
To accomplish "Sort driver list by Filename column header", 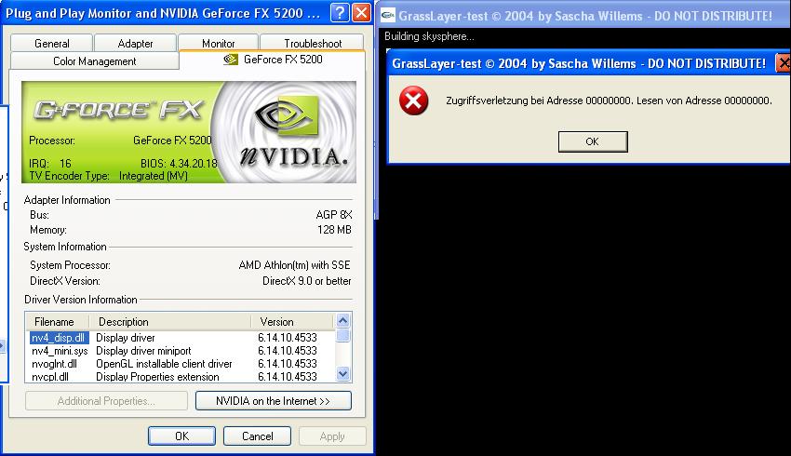I will tap(59, 322).
